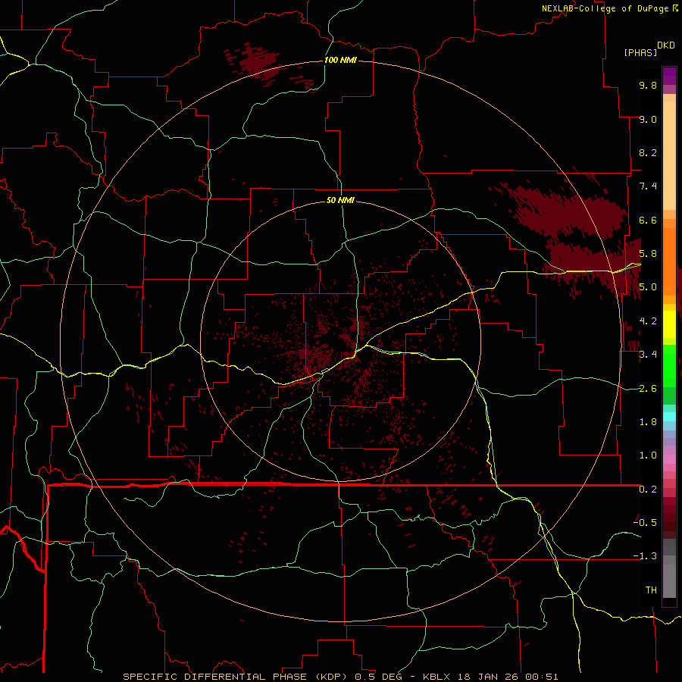Click the 3.4 scale value
This screenshot has width=682, height=682.
(648, 355)
